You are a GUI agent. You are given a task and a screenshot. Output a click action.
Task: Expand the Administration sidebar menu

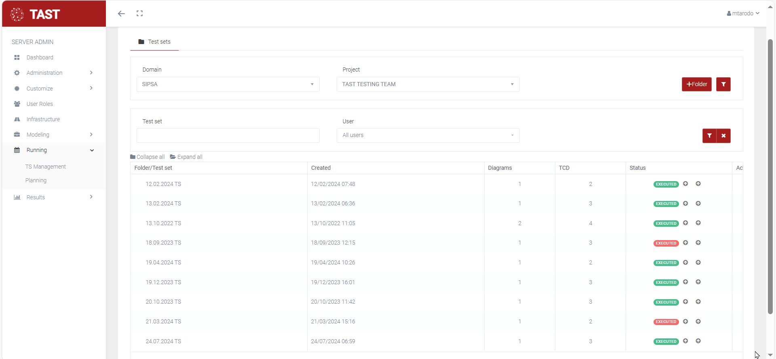click(53, 73)
